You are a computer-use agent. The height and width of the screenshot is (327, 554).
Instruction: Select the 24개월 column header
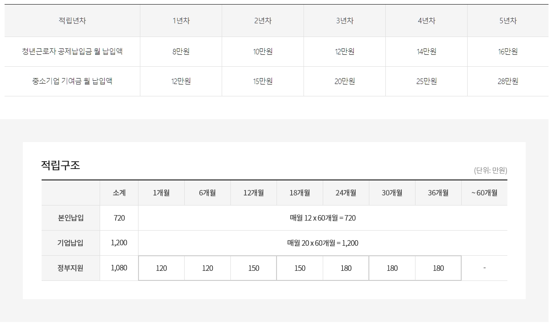click(x=346, y=193)
